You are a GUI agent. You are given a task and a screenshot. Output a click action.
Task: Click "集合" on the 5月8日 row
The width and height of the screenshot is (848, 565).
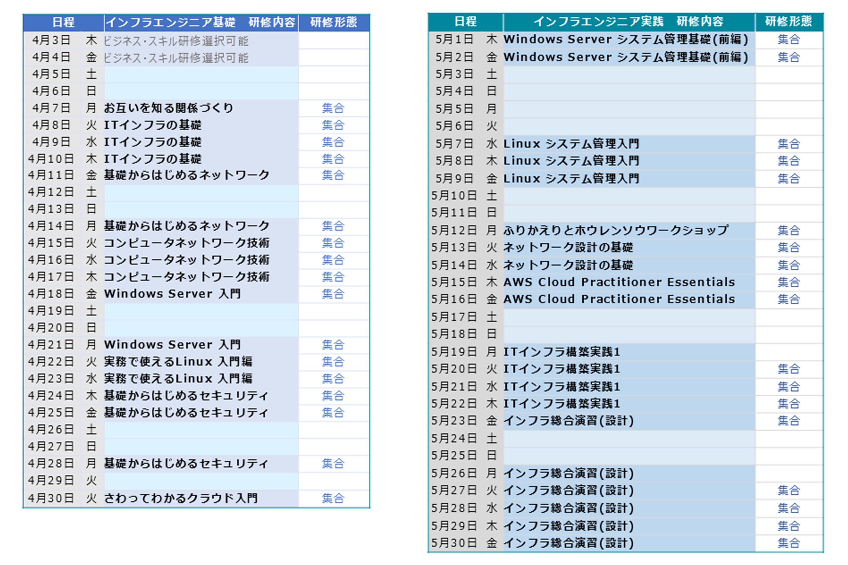(x=789, y=161)
